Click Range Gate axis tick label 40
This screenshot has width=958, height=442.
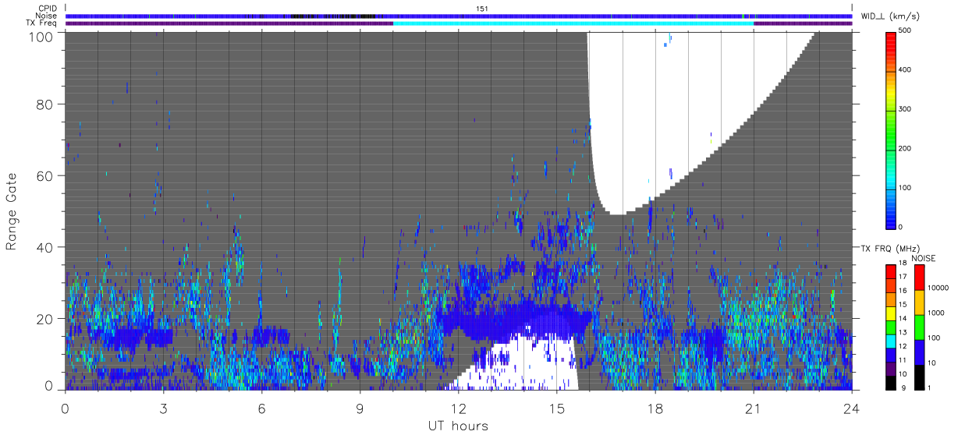[x=45, y=247]
